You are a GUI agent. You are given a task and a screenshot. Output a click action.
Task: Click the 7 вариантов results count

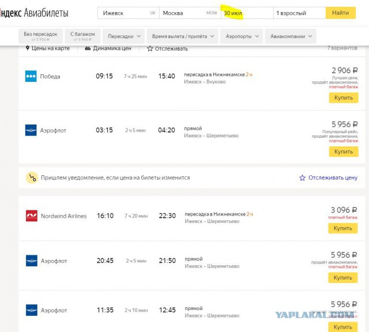coord(342,48)
